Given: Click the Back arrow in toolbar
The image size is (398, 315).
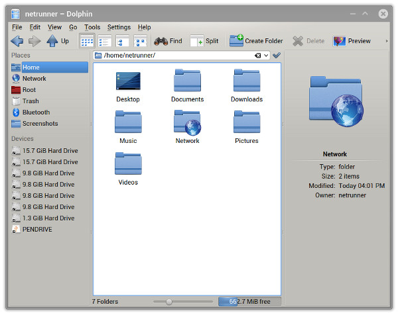Looking at the screenshot, I should [x=17, y=41].
